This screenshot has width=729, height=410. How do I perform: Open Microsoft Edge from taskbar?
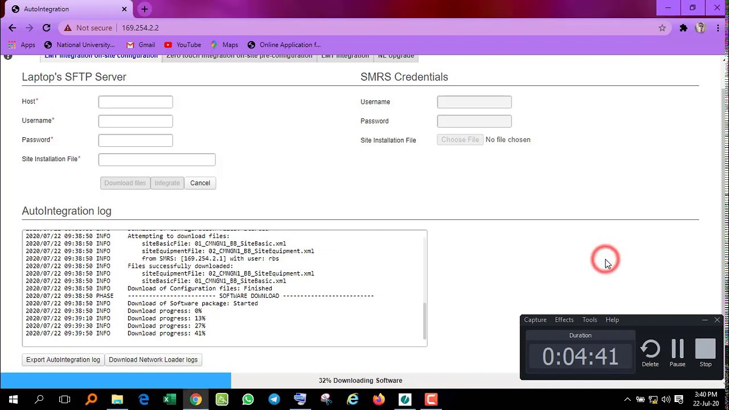pyautogui.click(x=144, y=400)
